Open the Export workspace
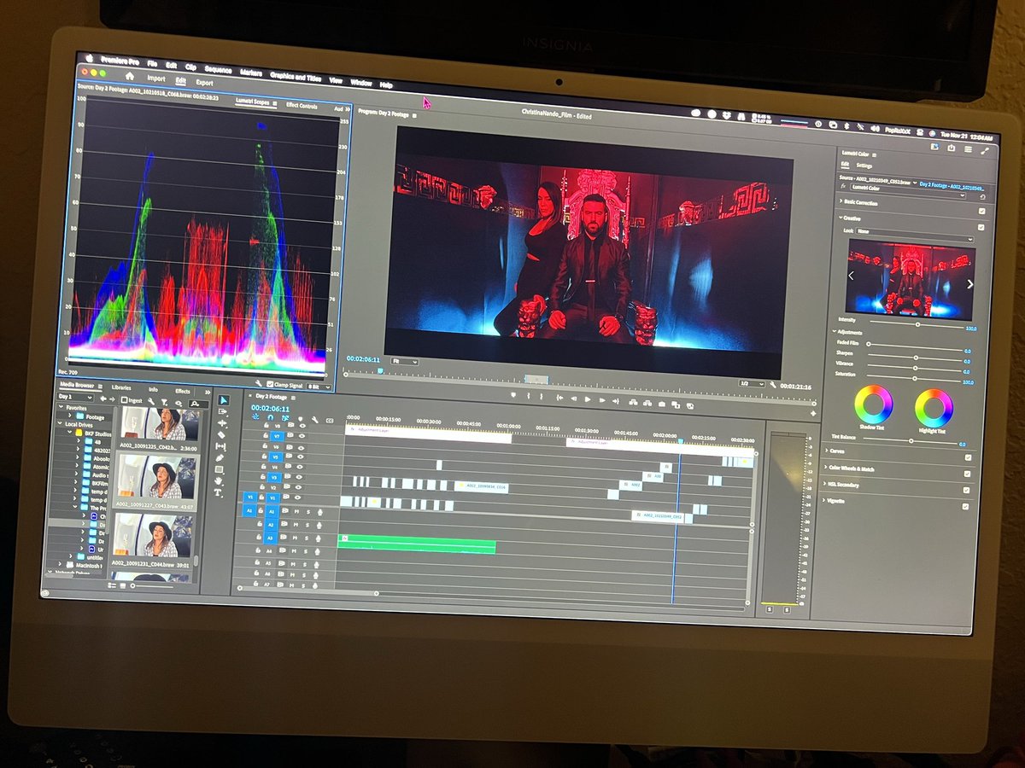The width and height of the screenshot is (1025, 768). pos(204,83)
